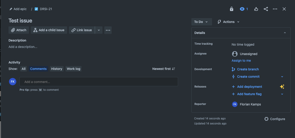This screenshot has height=138, width=295.
Task: Open the share icon
Action: click(x=266, y=9)
